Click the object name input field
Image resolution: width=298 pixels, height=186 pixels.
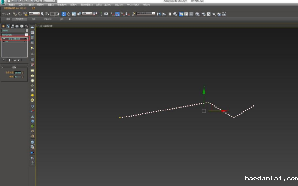14,31
